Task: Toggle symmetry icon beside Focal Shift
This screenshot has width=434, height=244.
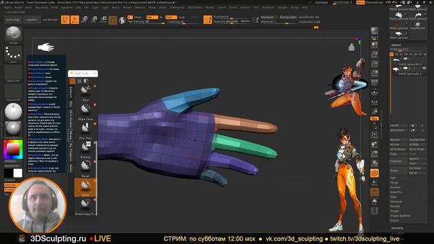Action: (208, 20)
